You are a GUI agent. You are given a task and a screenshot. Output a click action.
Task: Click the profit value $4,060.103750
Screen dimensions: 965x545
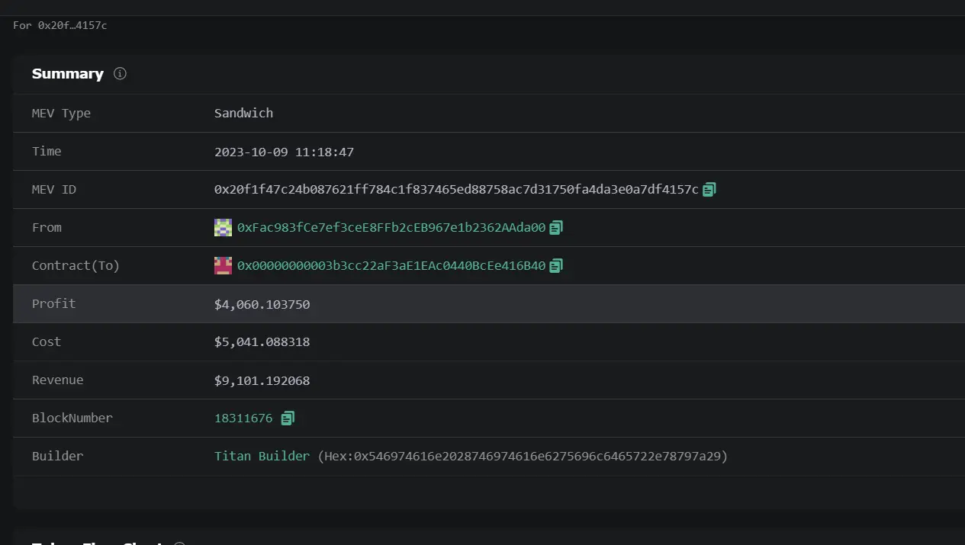(262, 304)
